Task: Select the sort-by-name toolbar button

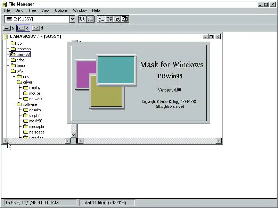Action: 101,19
